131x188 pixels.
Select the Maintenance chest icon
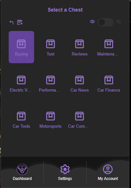pyautogui.click(x=108, y=44)
